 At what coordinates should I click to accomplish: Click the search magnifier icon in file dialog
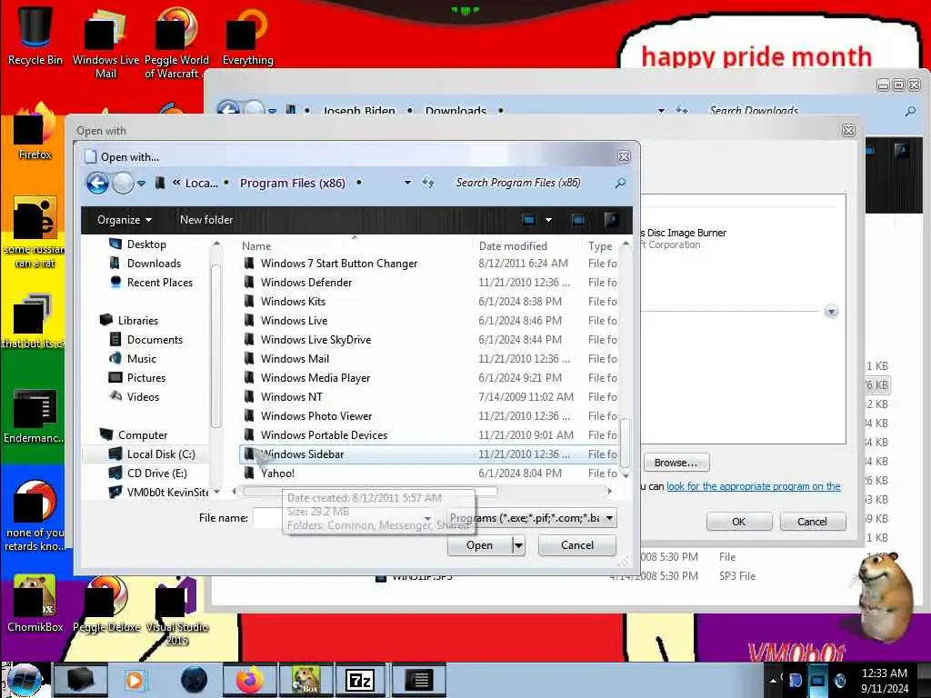620,183
